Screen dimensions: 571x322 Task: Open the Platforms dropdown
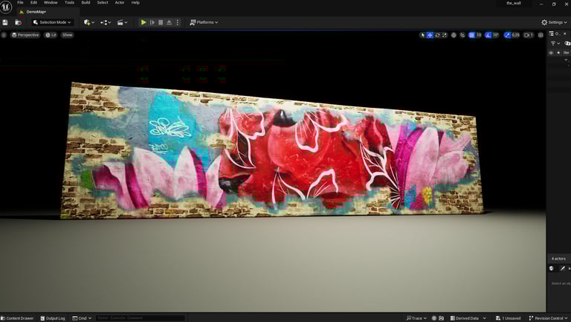(204, 22)
